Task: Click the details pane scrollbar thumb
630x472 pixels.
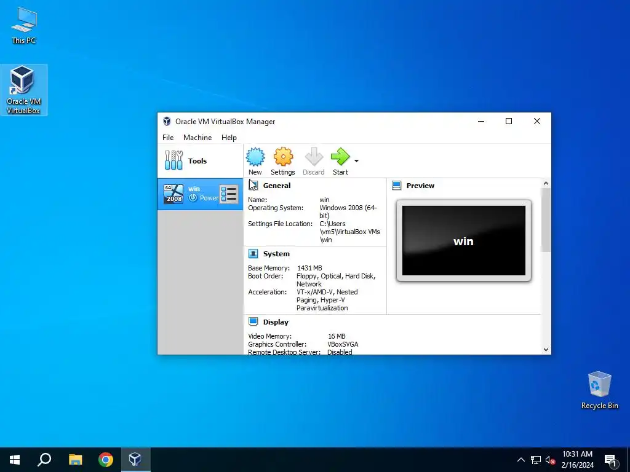Action: coord(546,220)
